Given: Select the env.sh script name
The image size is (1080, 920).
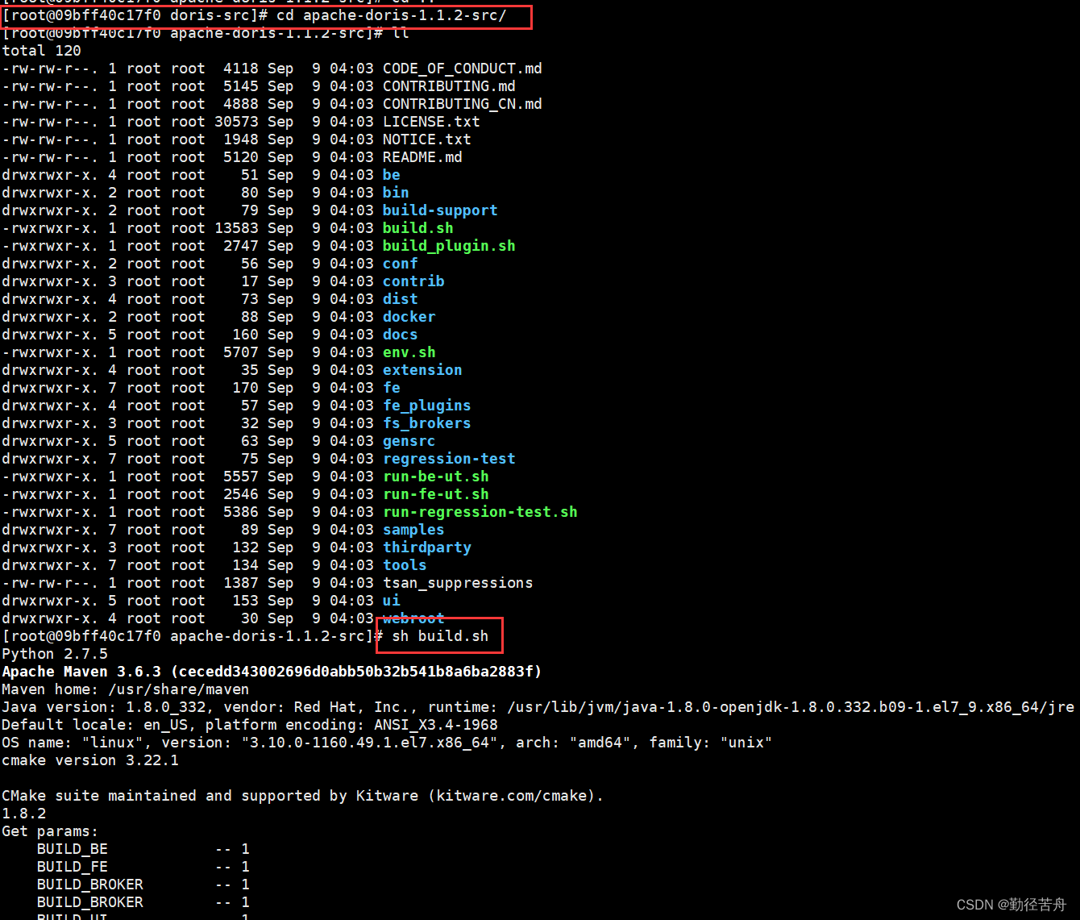Looking at the screenshot, I should click(408, 352).
